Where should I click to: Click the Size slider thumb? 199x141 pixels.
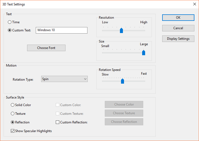(143, 53)
